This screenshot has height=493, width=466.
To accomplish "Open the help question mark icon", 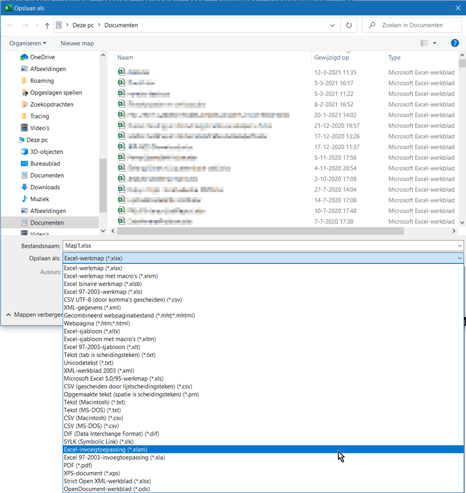I will [x=454, y=43].
